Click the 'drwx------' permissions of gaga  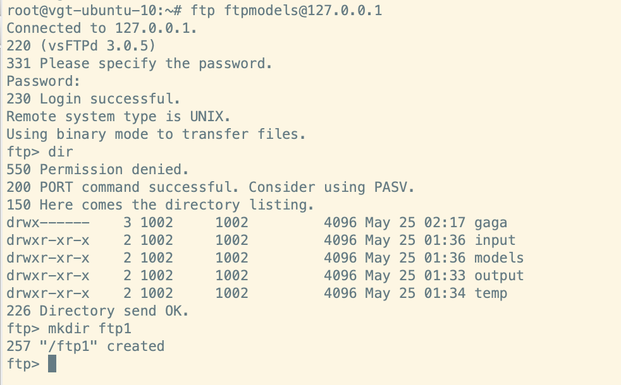click(x=47, y=223)
